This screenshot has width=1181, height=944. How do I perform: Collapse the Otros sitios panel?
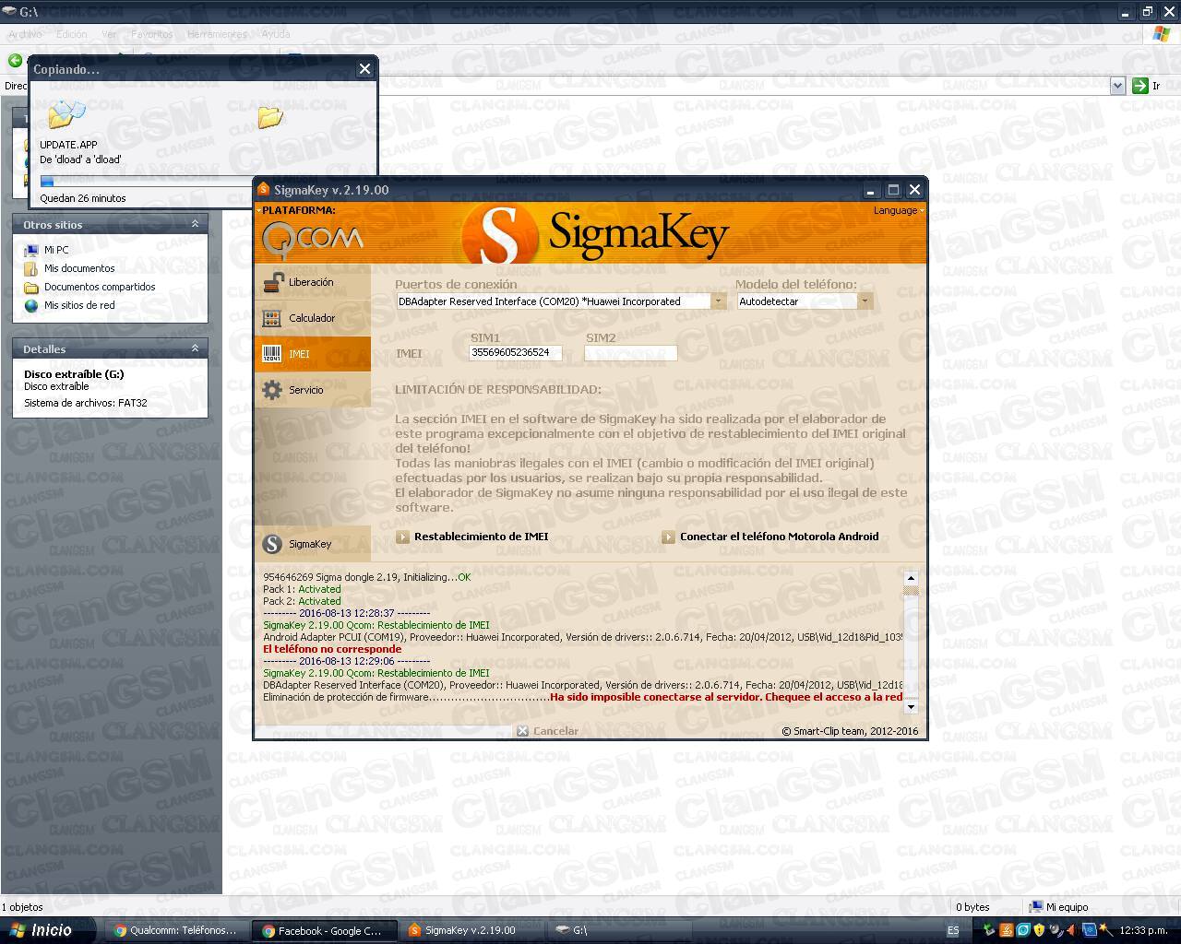195,224
